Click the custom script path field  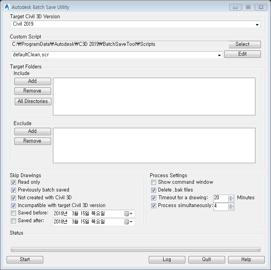pos(120,44)
